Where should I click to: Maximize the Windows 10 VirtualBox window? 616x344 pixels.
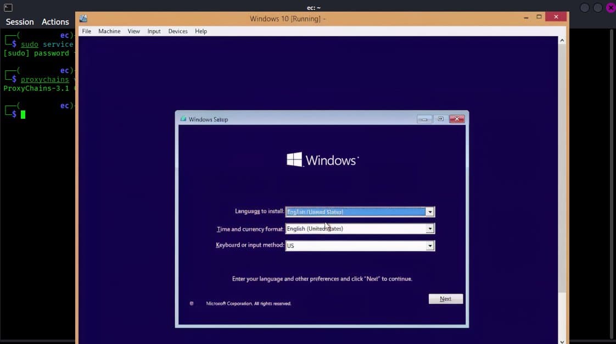point(539,17)
